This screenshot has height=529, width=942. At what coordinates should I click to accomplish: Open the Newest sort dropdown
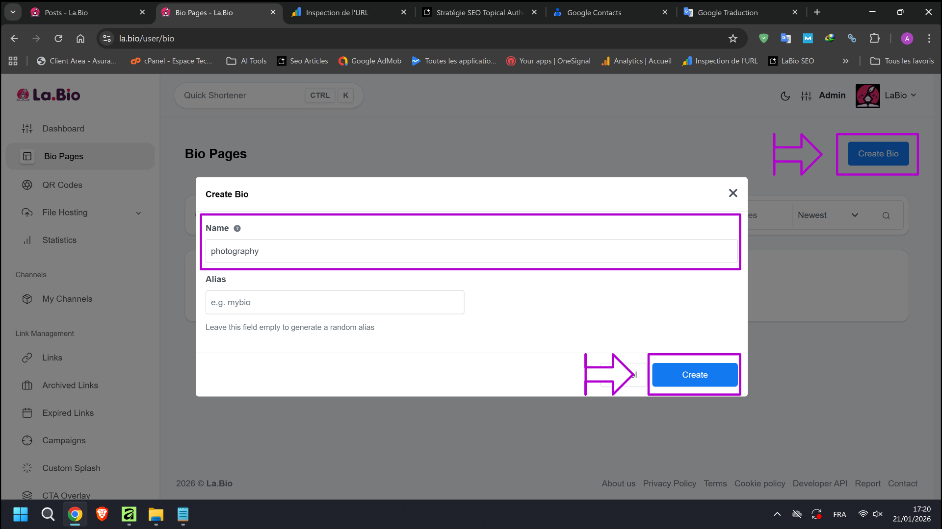pyautogui.click(x=828, y=215)
